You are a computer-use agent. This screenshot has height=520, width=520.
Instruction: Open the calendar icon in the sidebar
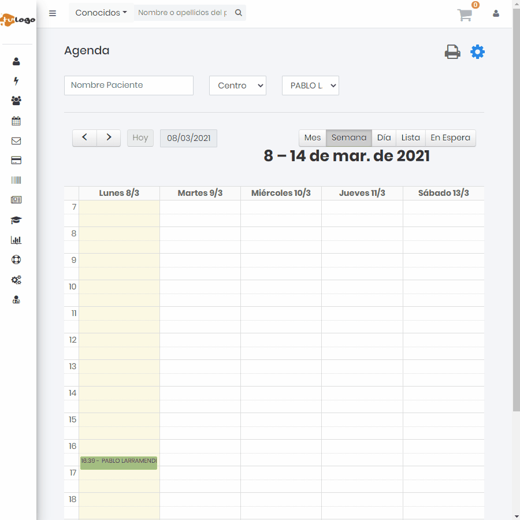click(x=16, y=121)
